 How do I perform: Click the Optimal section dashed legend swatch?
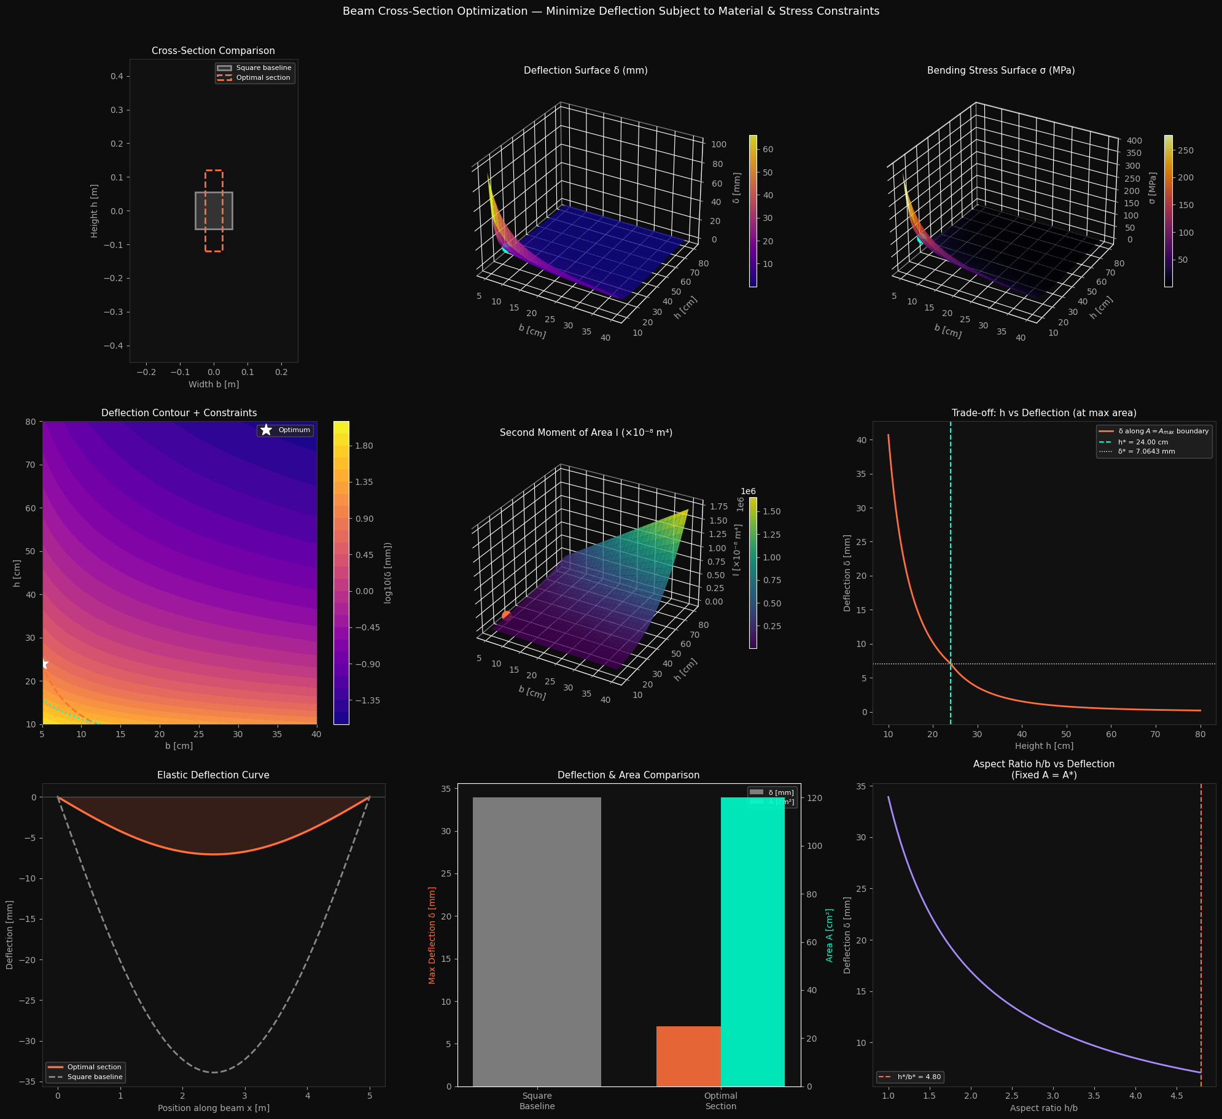point(224,78)
